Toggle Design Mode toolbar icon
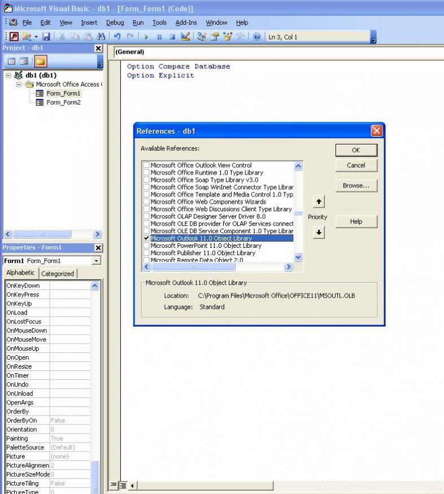444x494 pixels. pos(185,37)
